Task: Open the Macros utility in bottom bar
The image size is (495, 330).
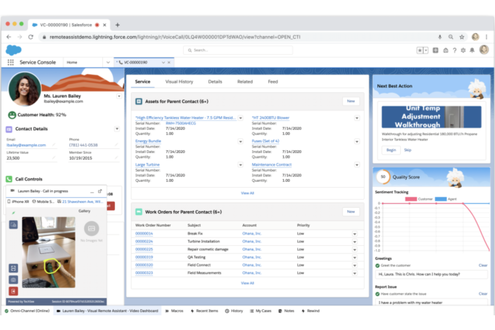Action: 175,311
